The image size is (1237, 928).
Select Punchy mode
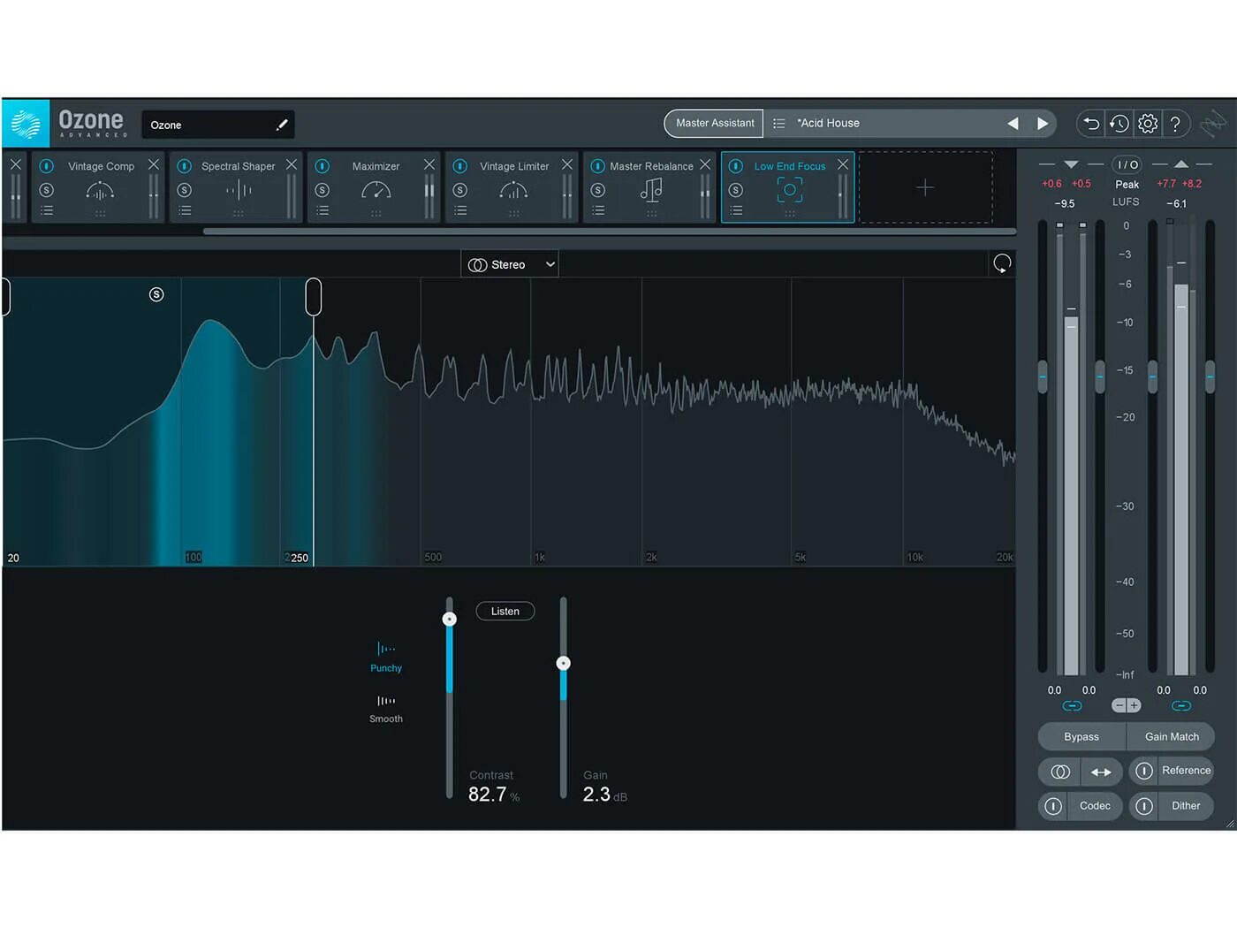[x=386, y=658]
